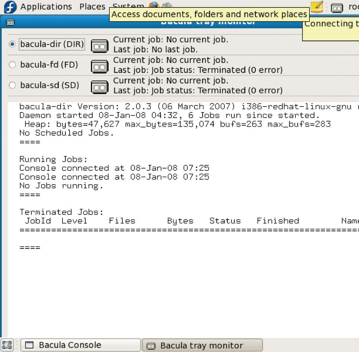The width and height of the screenshot is (359, 352).
Task: Select the bacula-dir (DIR) radio button
Action: click(x=12, y=44)
